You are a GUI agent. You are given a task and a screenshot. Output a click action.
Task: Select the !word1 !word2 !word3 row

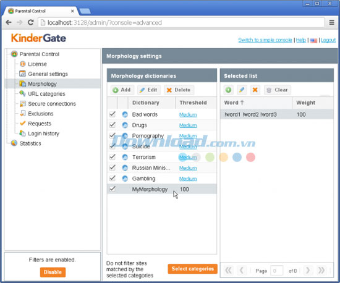click(277, 114)
